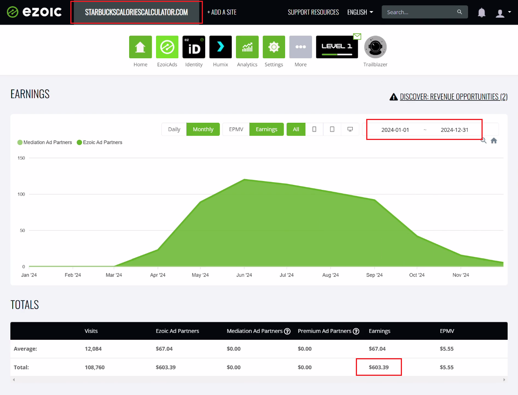This screenshot has height=395, width=518.
Task: Open Discover: Revenue Opportunities link
Action: [453, 97]
